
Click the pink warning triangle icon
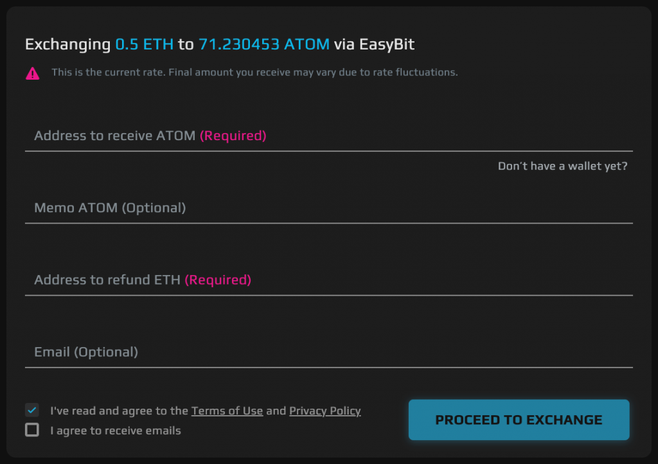point(32,73)
